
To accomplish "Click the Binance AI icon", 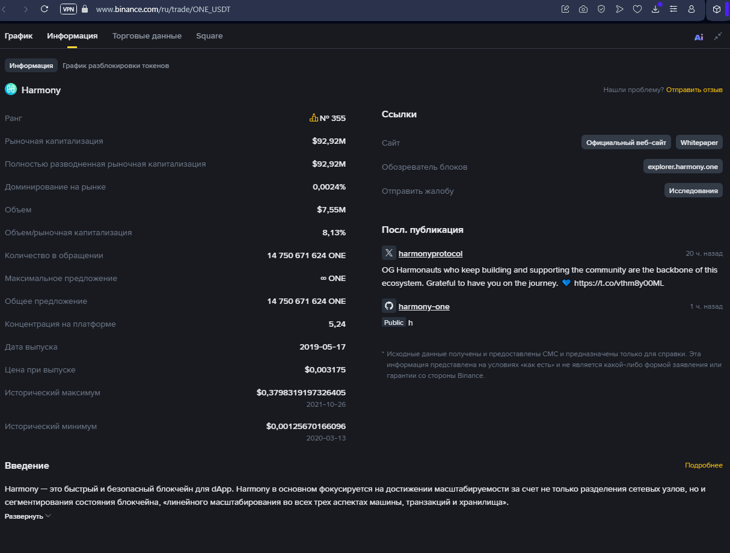I will 698,37.
